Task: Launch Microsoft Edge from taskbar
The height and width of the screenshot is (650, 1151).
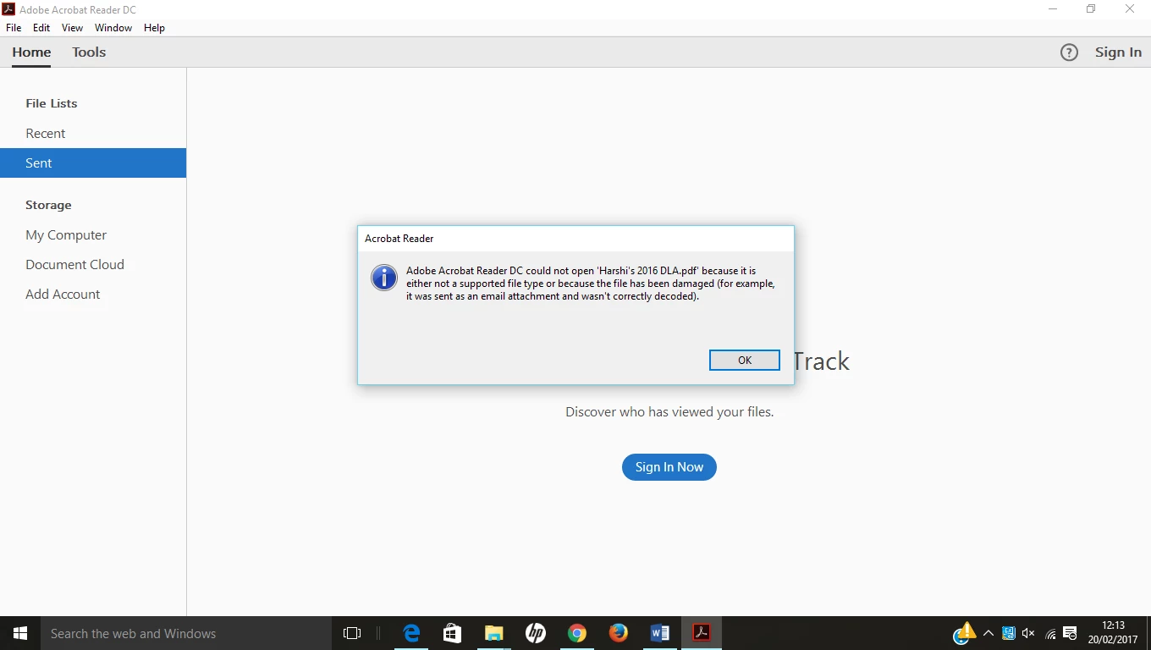Action: tap(412, 633)
